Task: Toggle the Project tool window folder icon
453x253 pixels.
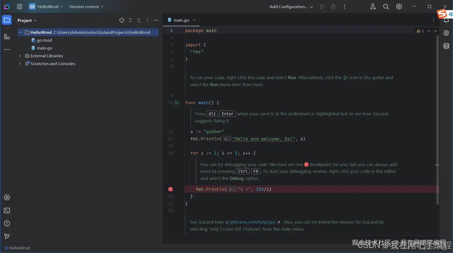Action: tap(7, 20)
